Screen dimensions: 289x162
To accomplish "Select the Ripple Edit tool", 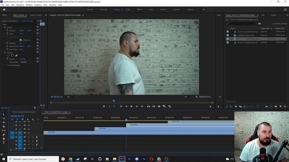I will point(4,122).
